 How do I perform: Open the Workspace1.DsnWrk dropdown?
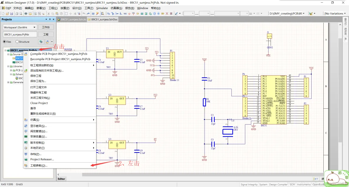(34, 27)
